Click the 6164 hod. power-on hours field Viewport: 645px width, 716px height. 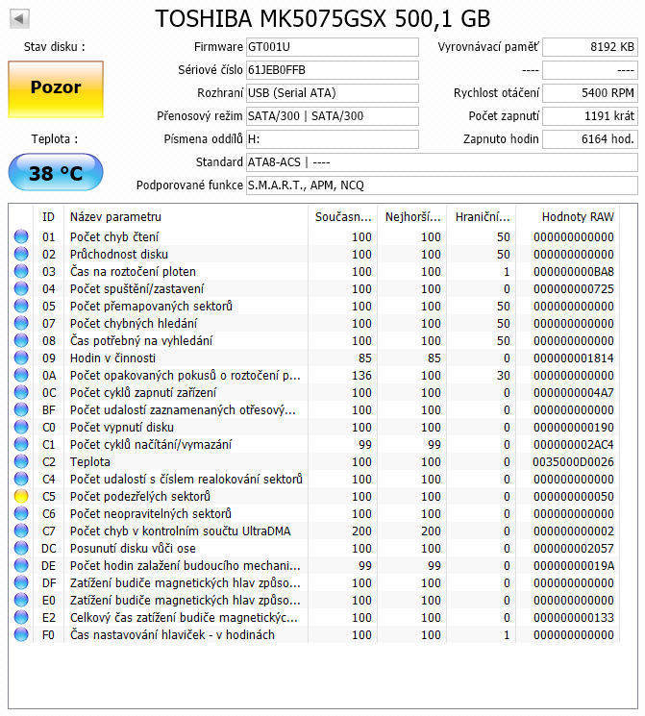(x=589, y=139)
